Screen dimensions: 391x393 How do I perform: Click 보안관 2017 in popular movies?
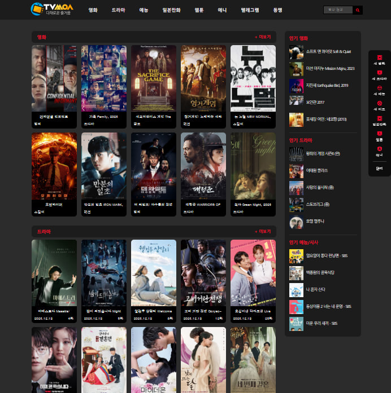(315, 102)
